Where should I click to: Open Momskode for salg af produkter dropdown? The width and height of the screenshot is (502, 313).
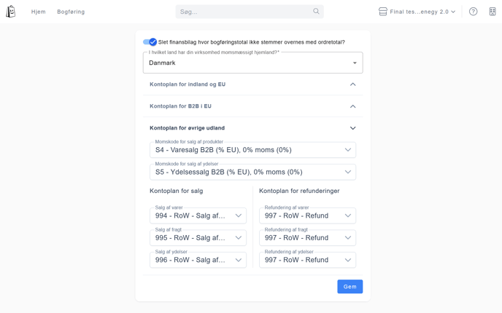click(252, 150)
